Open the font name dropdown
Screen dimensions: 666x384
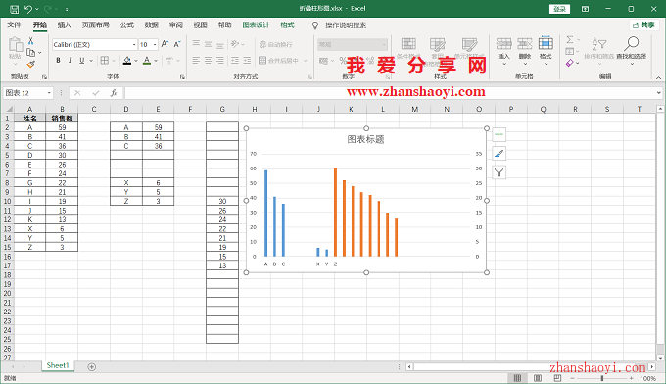click(134, 45)
